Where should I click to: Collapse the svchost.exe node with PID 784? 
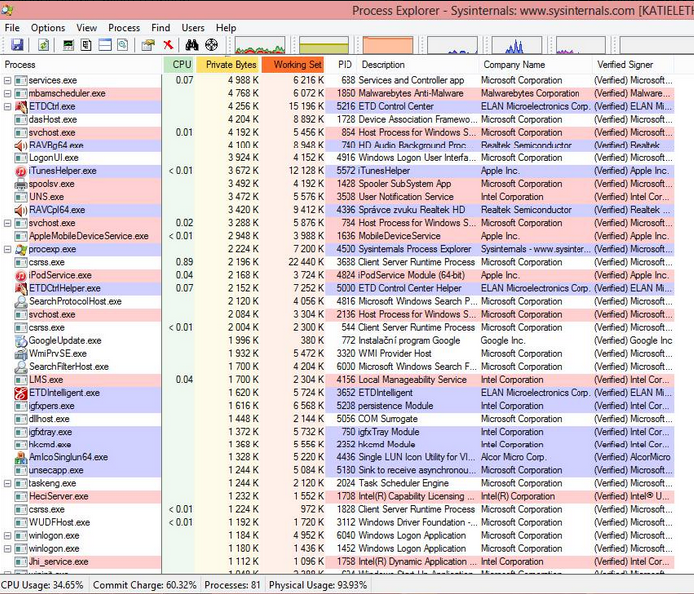(8, 223)
